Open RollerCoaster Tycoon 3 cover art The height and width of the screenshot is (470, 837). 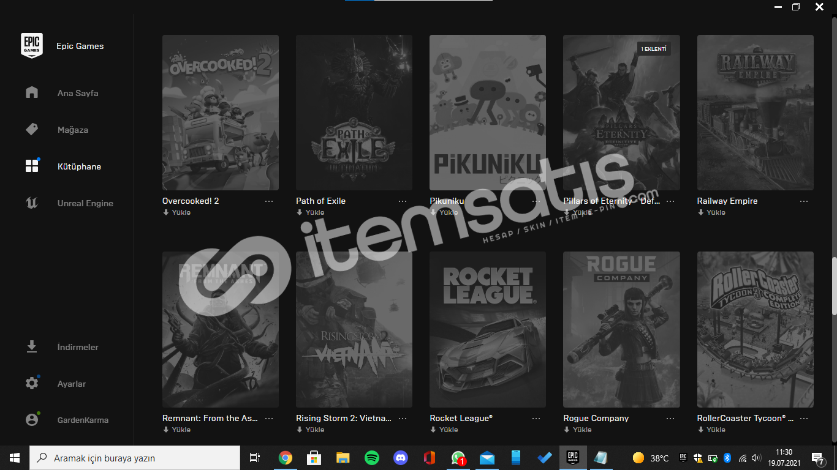coord(756,329)
